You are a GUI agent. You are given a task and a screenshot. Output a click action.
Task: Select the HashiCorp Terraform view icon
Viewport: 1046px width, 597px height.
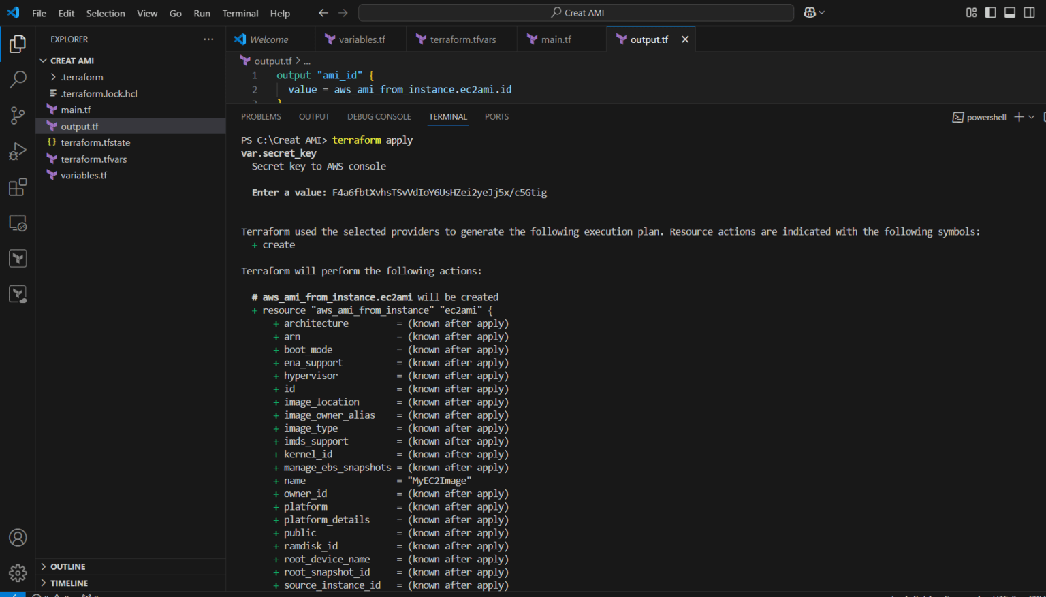click(x=17, y=258)
